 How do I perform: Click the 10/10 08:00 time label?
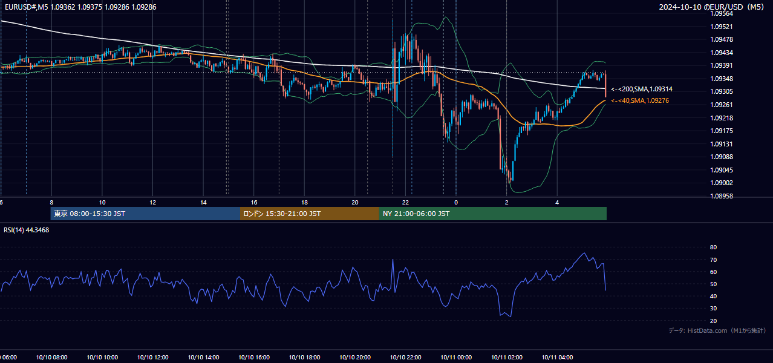coord(51,358)
